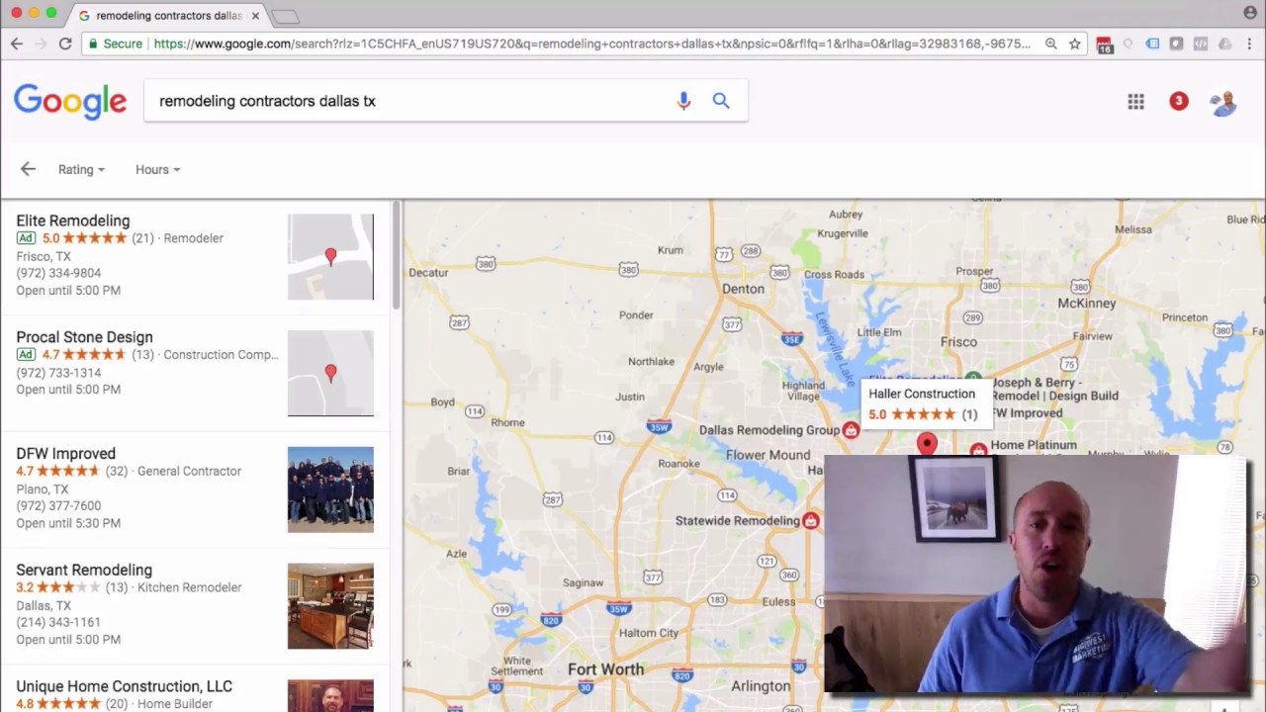This screenshot has width=1266, height=712.
Task: Open the Procal Stone Design listing
Action: 84,337
